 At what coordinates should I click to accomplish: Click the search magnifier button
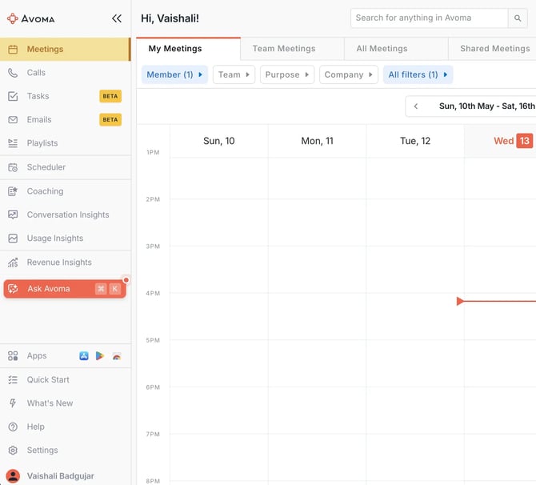coord(518,18)
